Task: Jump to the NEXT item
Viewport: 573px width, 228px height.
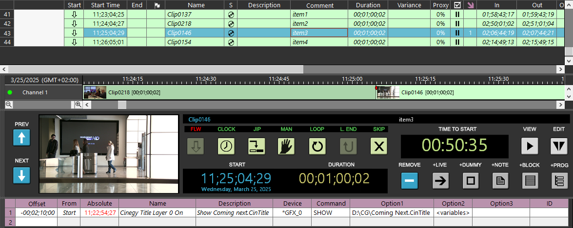Action: click(x=21, y=175)
